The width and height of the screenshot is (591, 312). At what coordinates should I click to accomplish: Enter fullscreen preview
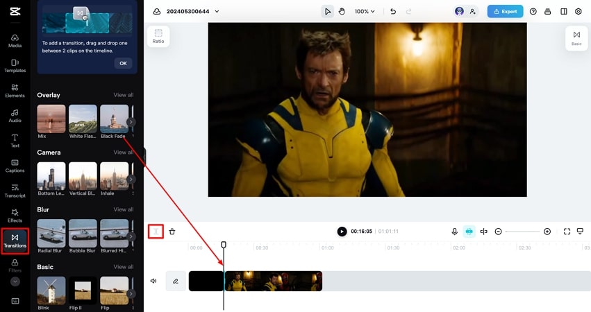pos(567,232)
